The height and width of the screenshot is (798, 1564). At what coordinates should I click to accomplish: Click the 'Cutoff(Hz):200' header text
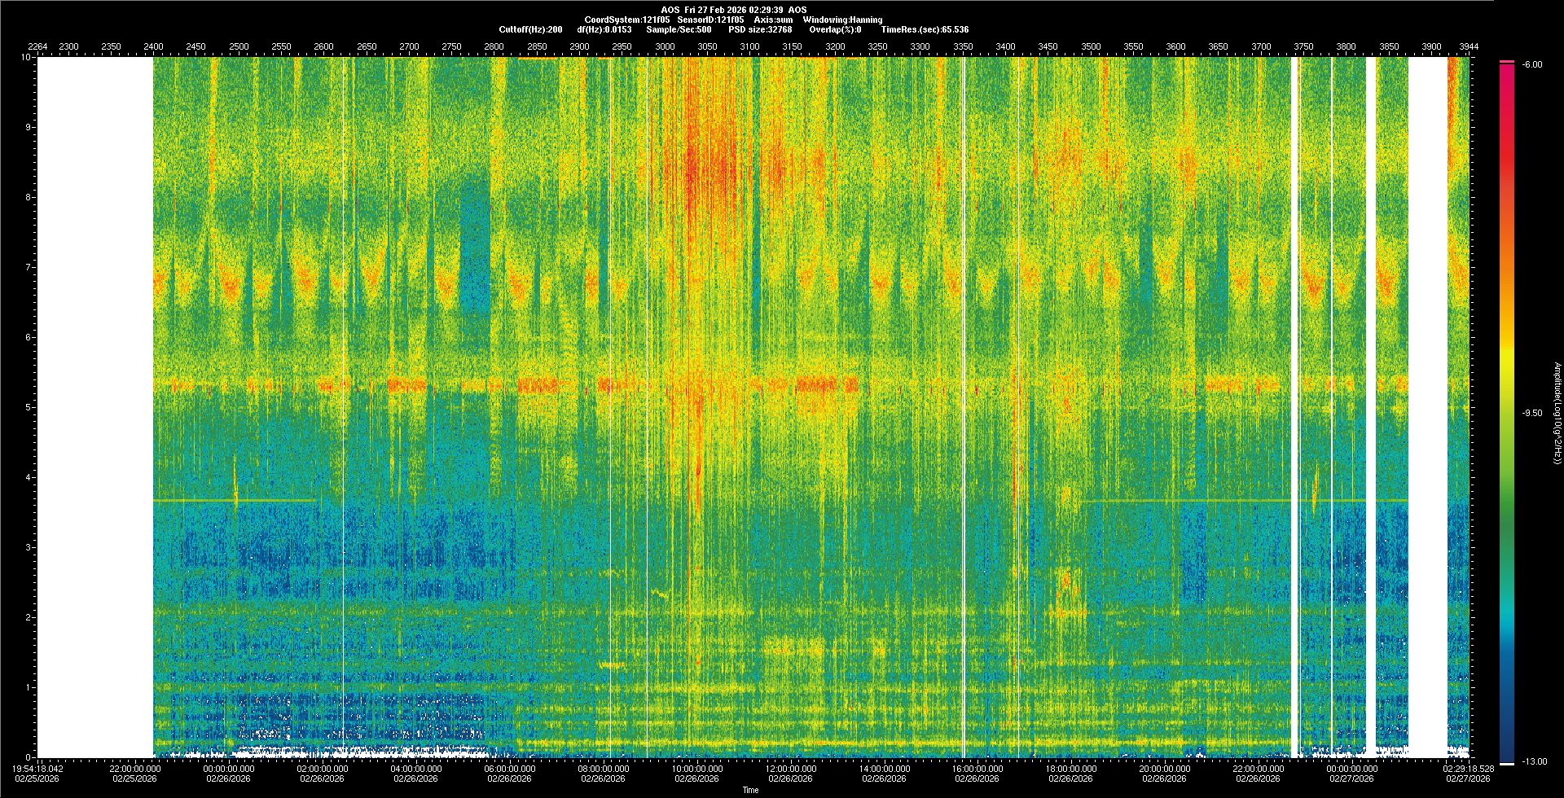pyautogui.click(x=530, y=29)
